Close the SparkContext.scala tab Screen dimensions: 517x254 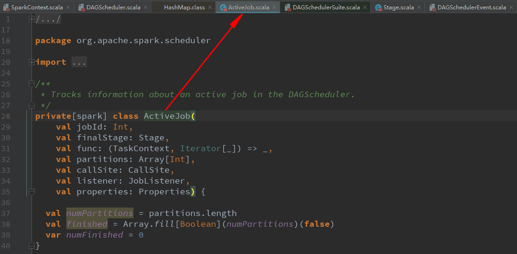(x=68, y=7)
